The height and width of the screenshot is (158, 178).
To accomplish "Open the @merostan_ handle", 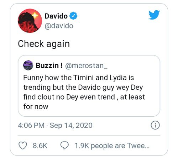I will point(86,65).
